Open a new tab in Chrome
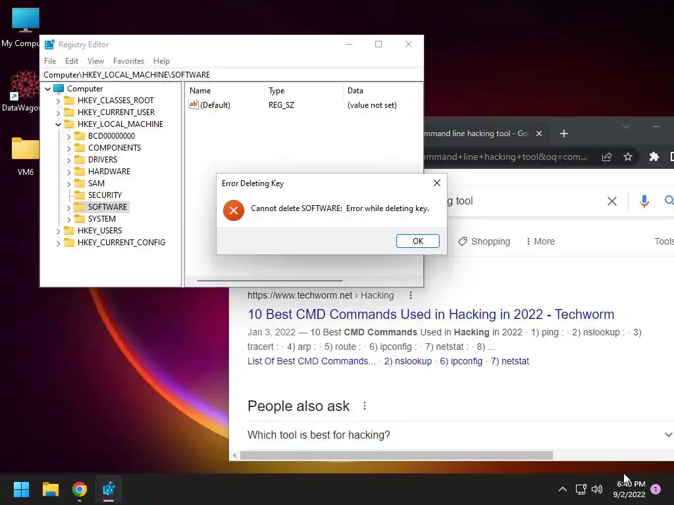This screenshot has height=505, width=674. 564,133
